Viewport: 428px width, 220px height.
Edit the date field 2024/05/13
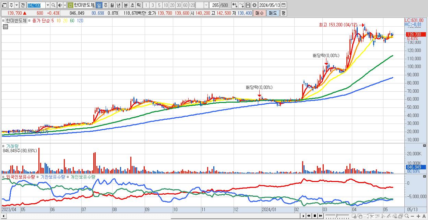[270, 5]
